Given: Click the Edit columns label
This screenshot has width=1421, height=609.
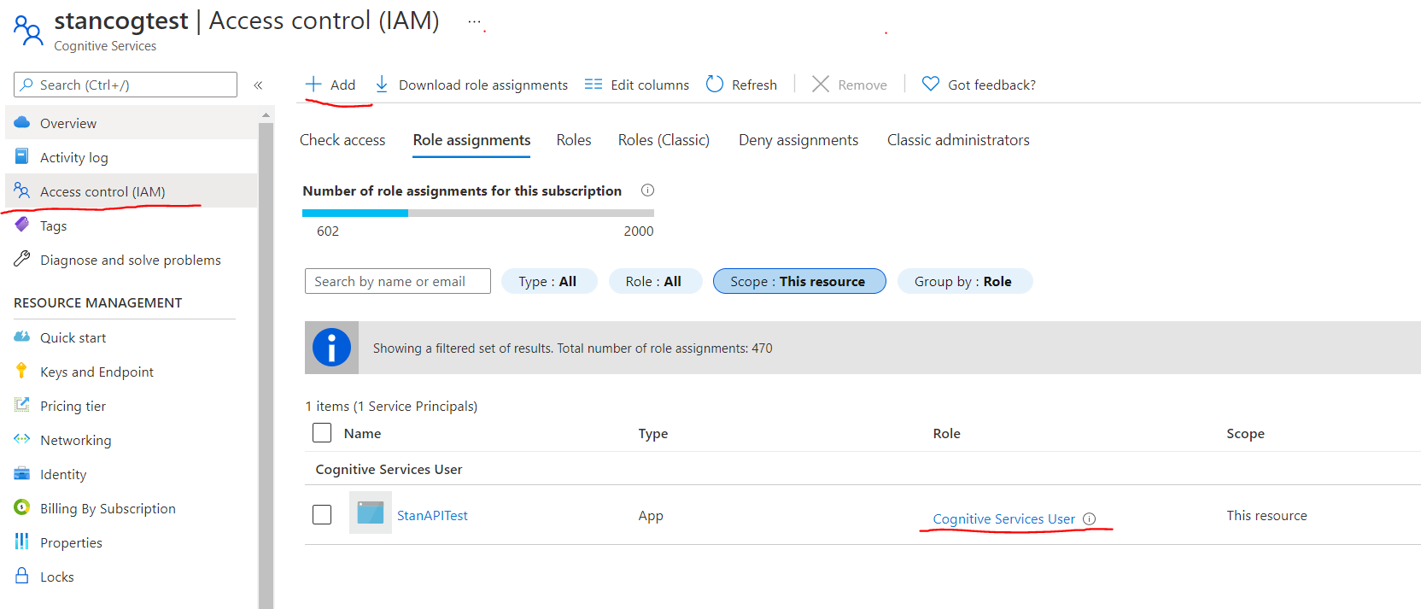Looking at the screenshot, I should 650,85.
